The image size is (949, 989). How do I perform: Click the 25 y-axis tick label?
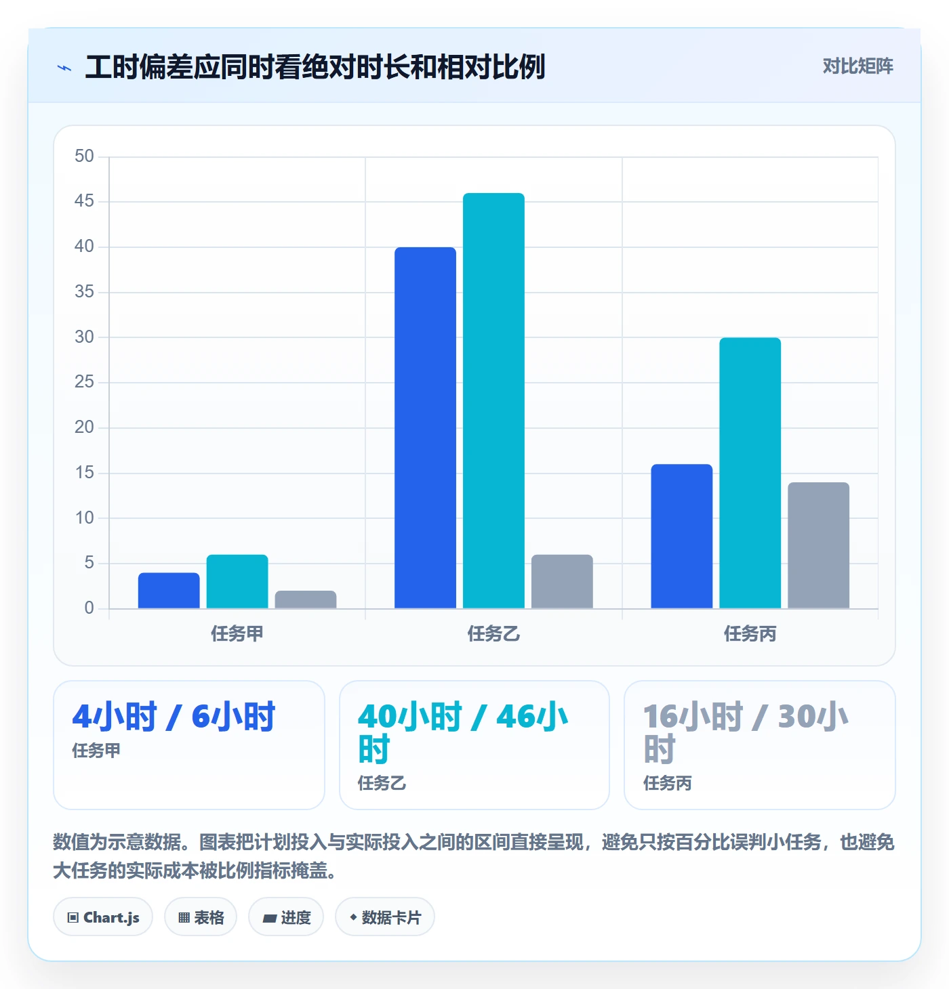point(84,382)
